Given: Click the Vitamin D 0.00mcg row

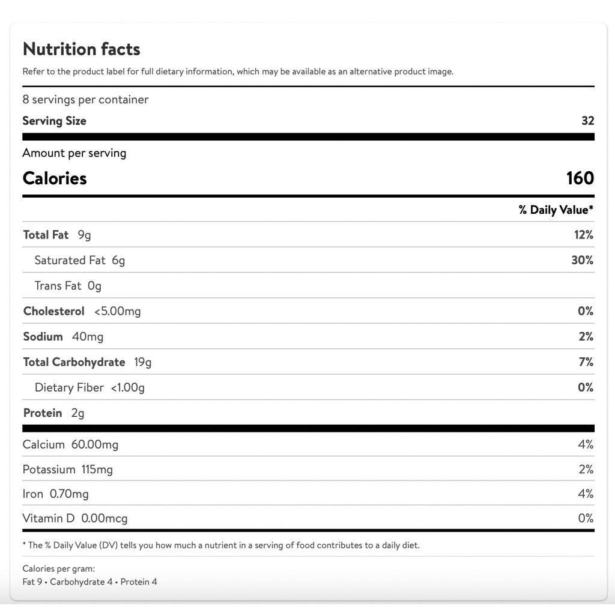Looking at the screenshot, I should (74, 518).
